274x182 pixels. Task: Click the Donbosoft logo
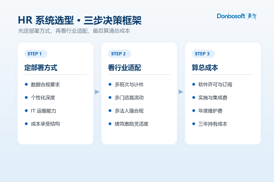click(x=237, y=16)
